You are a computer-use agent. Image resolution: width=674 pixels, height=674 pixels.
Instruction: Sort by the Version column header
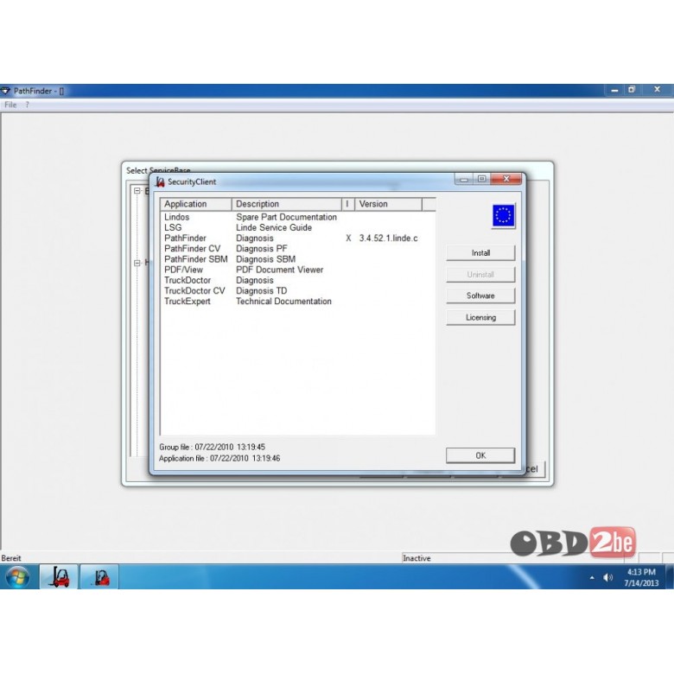(388, 204)
